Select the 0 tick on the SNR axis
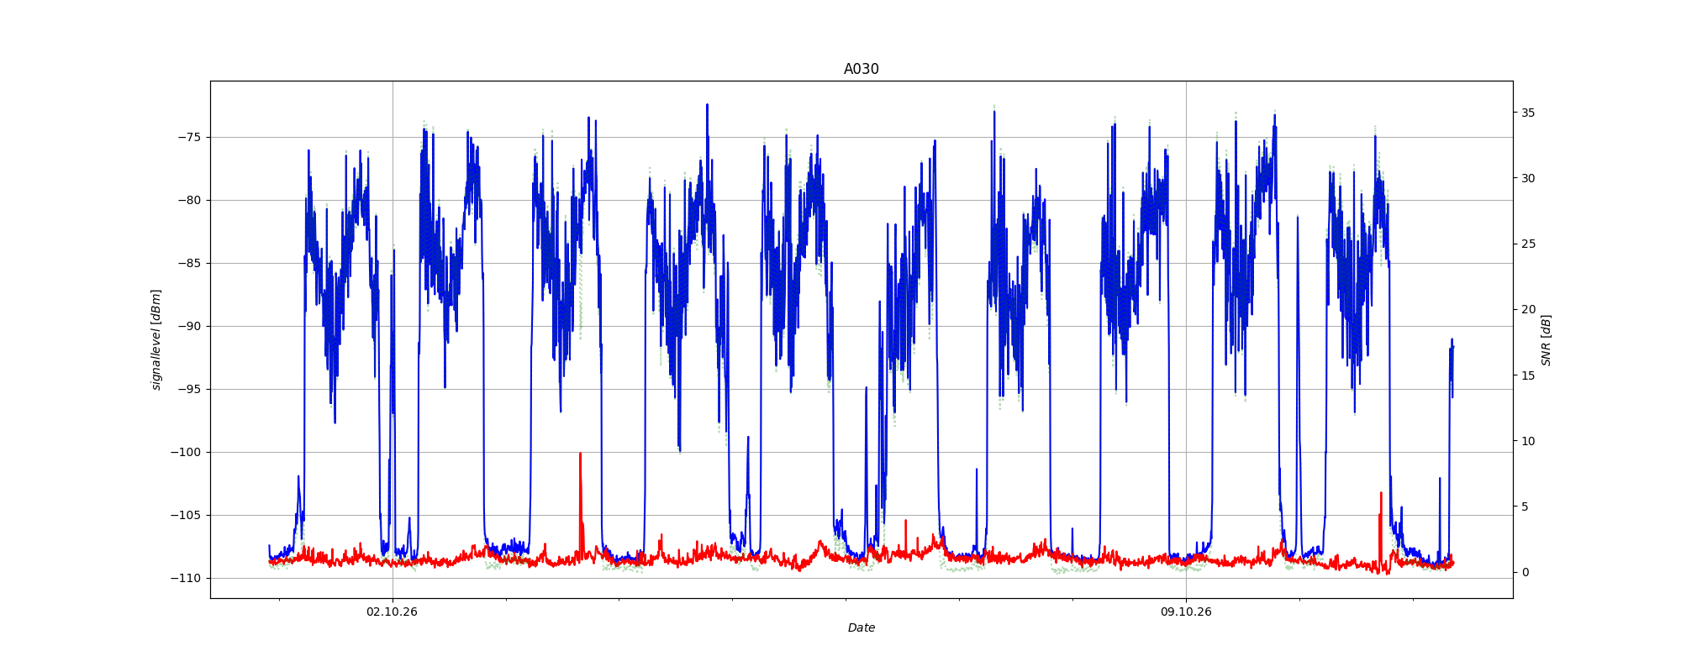 pos(1524,573)
